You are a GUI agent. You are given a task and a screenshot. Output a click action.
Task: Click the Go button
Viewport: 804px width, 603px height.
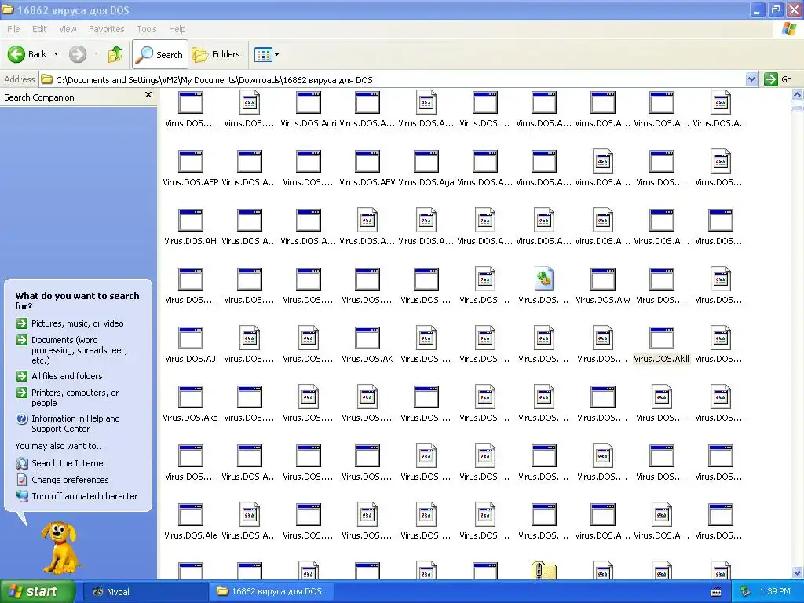click(x=778, y=79)
